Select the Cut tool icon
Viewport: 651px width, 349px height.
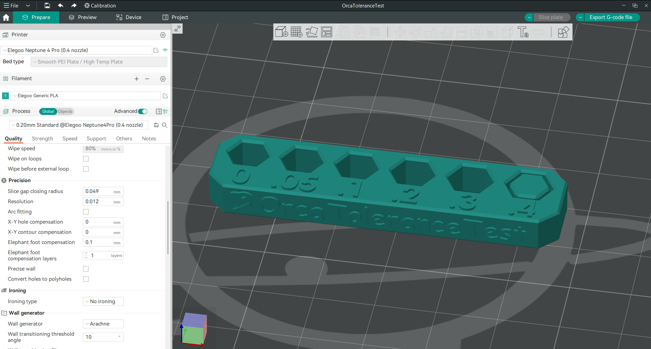462,32
